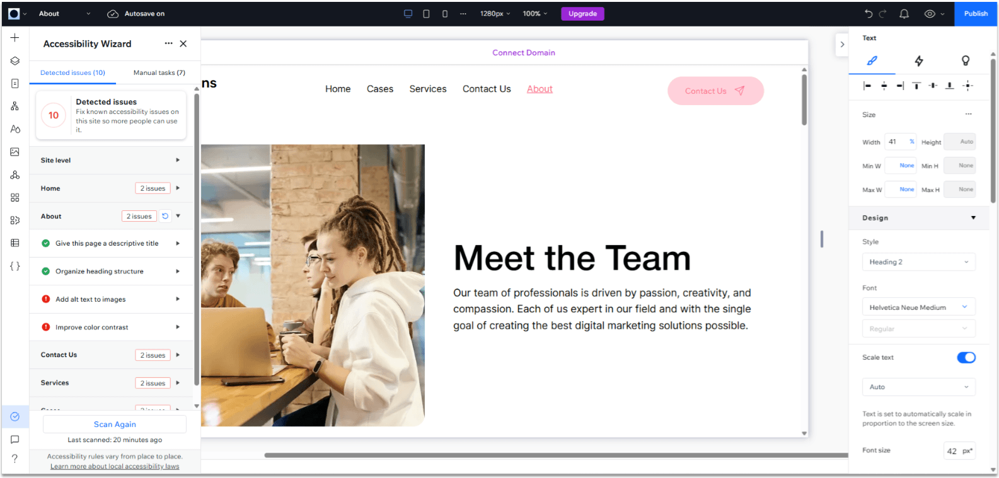This screenshot has width=999, height=478.
Task: Open the lightbulb tab in inspector
Action: pos(965,61)
